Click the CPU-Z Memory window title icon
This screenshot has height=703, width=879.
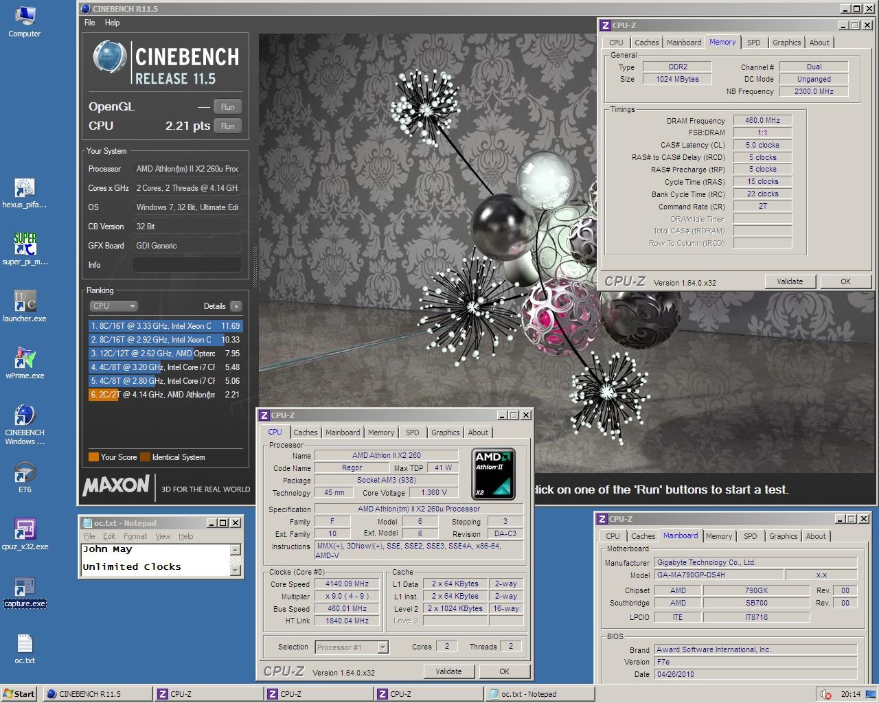[605, 25]
